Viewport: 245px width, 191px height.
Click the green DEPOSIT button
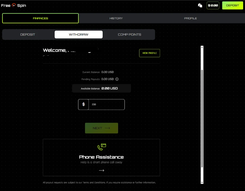[x=232, y=5]
